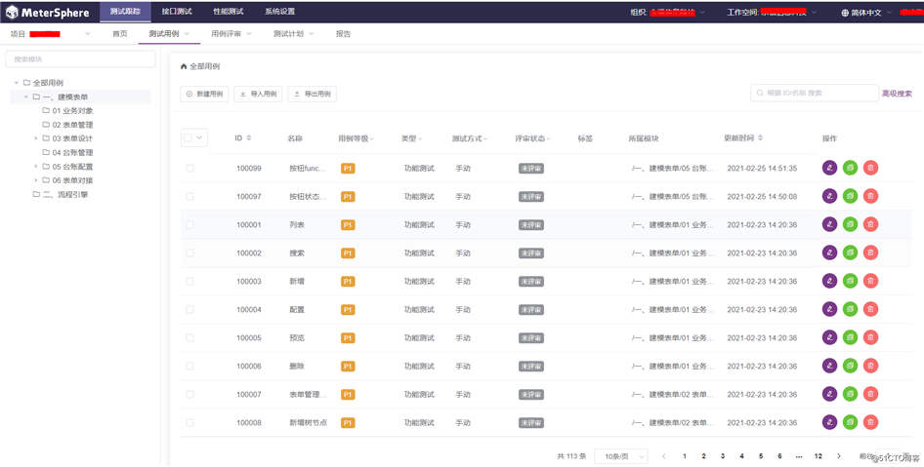Image resolution: width=924 pixels, height=467 pixels.
Task: Expand the 03 表单设计 tree node
Action: coord(36,138)
